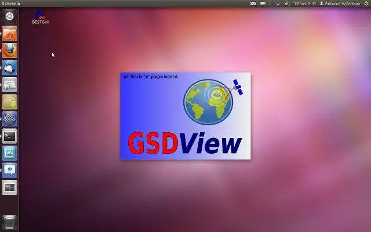
Task: Open the Home Folder launcher icon
Action: click(10, 34)
